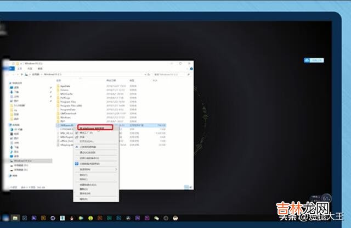Open the Program Files (x86) folder
This screenshot has width=351, height=228.
point(69,105)
